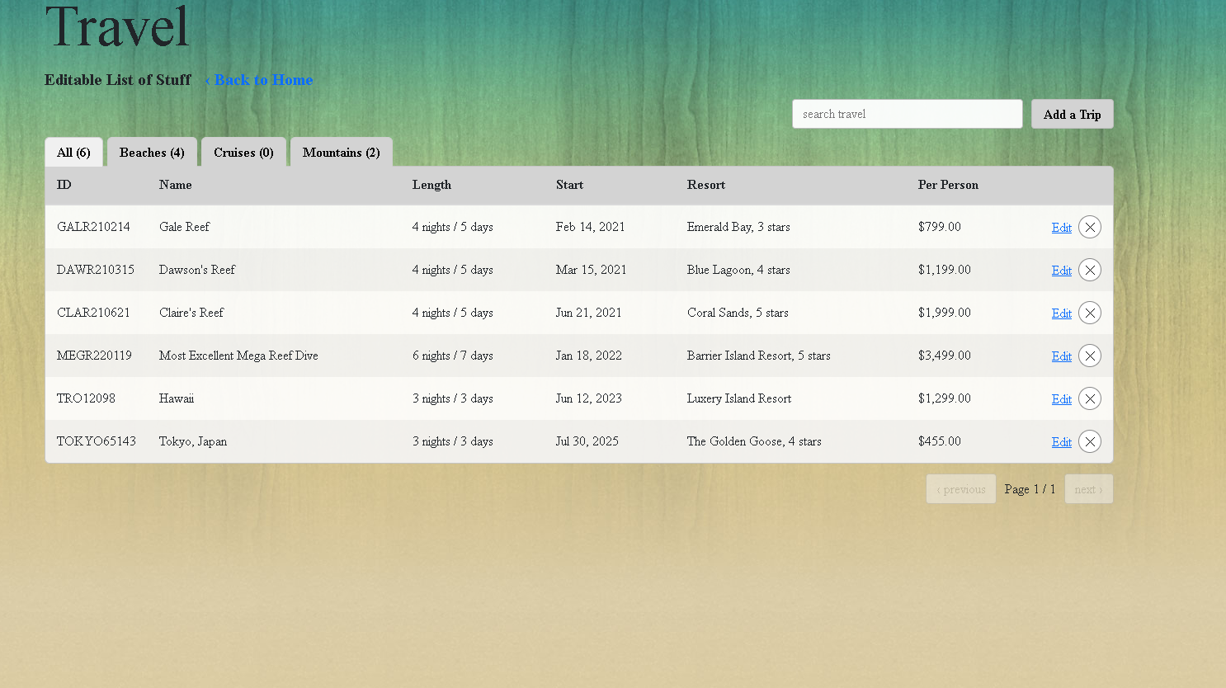Delete the Gale Reef trip
1226x688 pixels.
pos(1090,227)
